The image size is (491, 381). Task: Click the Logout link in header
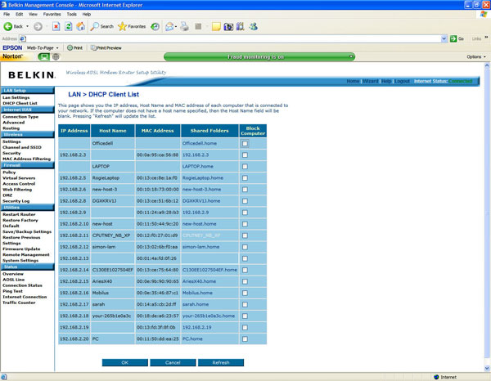[402, 81]
